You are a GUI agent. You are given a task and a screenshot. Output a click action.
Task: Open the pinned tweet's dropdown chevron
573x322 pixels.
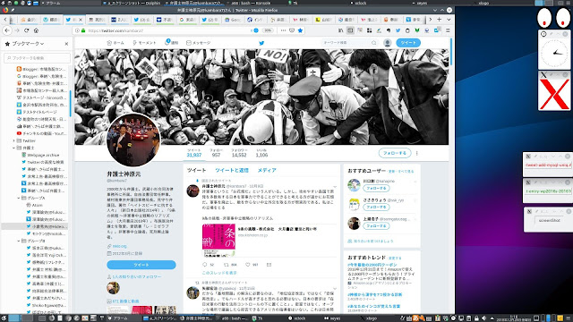(335, 187)
